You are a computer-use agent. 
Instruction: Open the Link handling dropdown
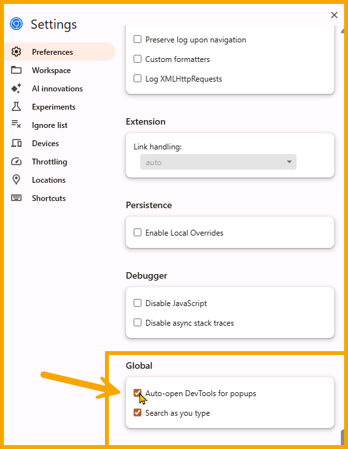(x=218, y=162)
